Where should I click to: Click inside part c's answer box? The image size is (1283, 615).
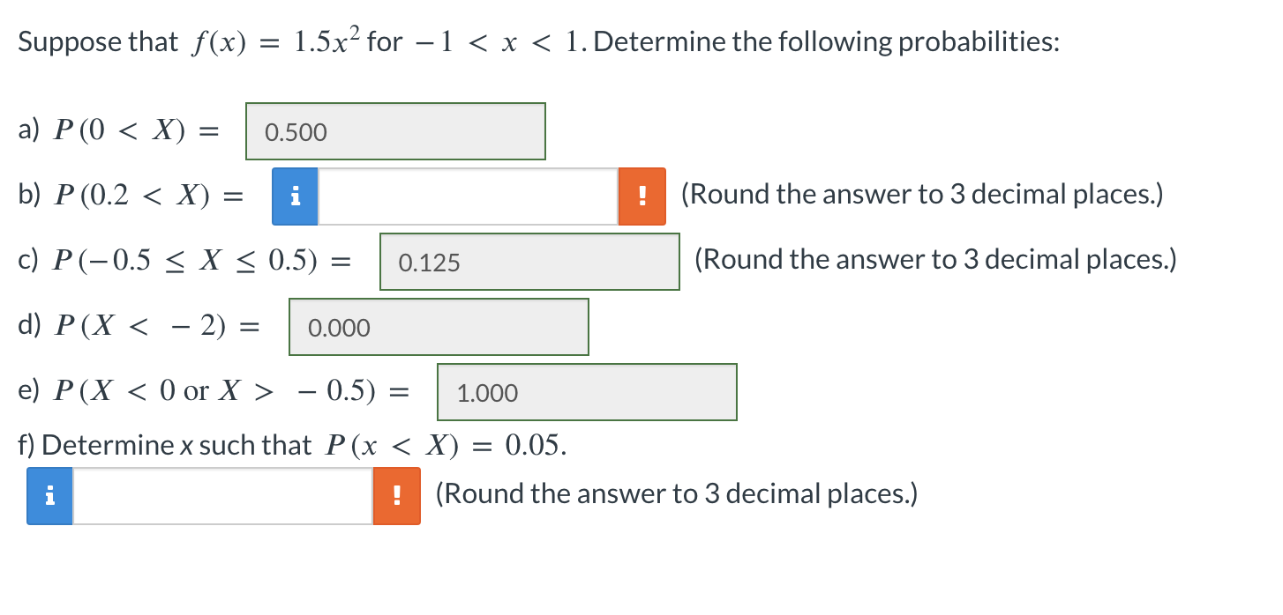(529, 262)
